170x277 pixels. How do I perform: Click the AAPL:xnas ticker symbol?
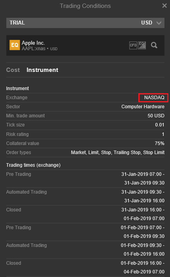point(34,49)
